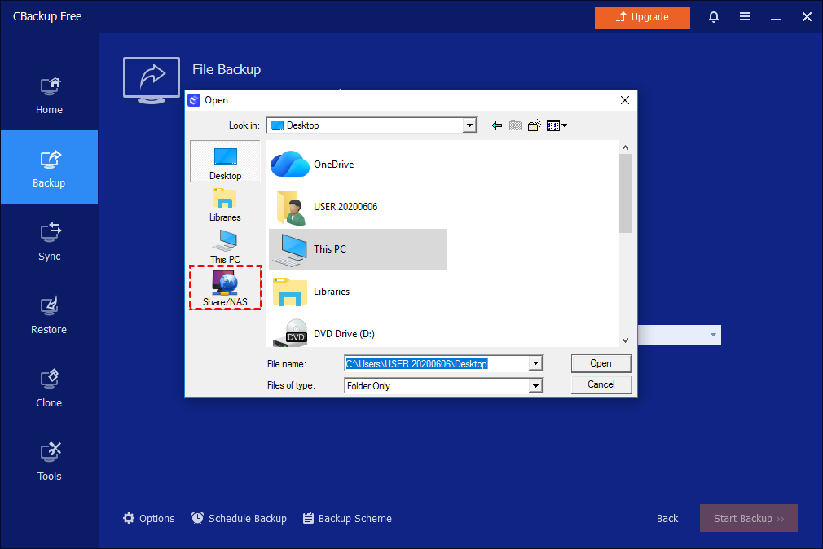Go back to last folder visited

click(496, 125)
